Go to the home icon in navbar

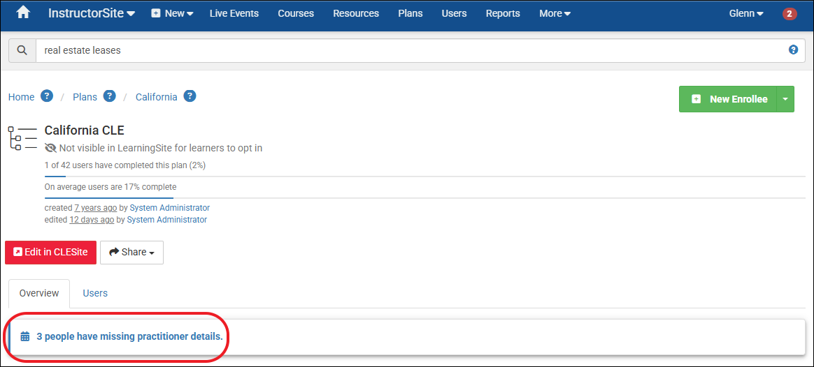tap(23, 13)
